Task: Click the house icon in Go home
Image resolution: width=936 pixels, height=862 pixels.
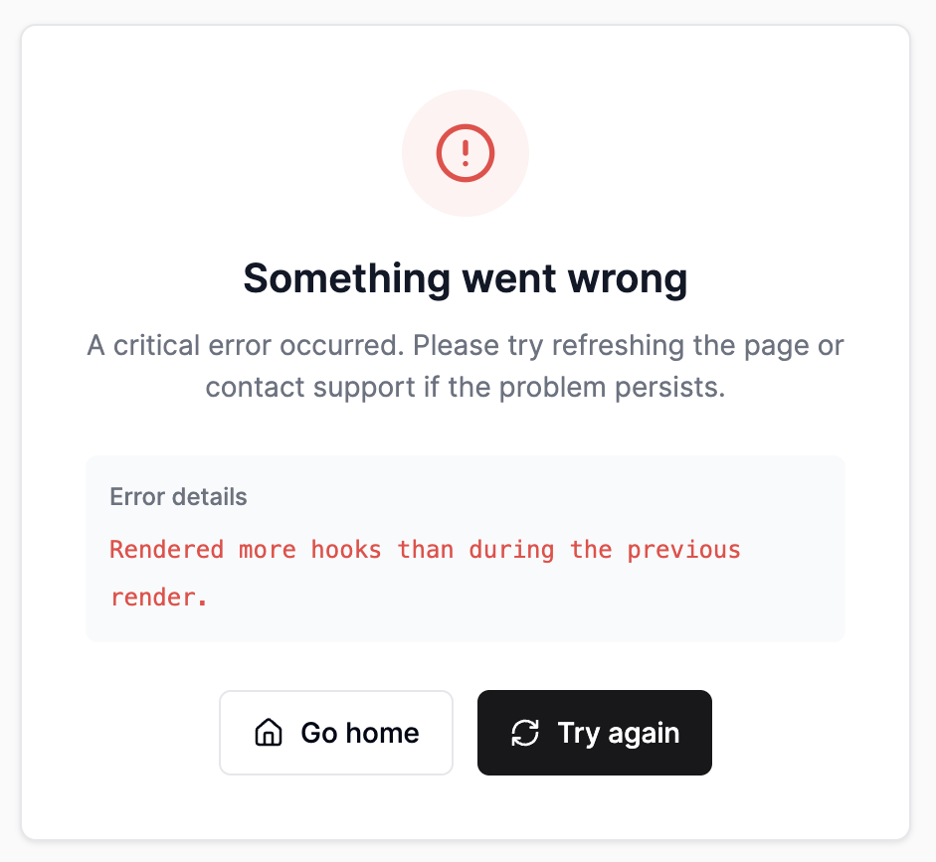Action: pyautogui.click(x=269, y=734)
